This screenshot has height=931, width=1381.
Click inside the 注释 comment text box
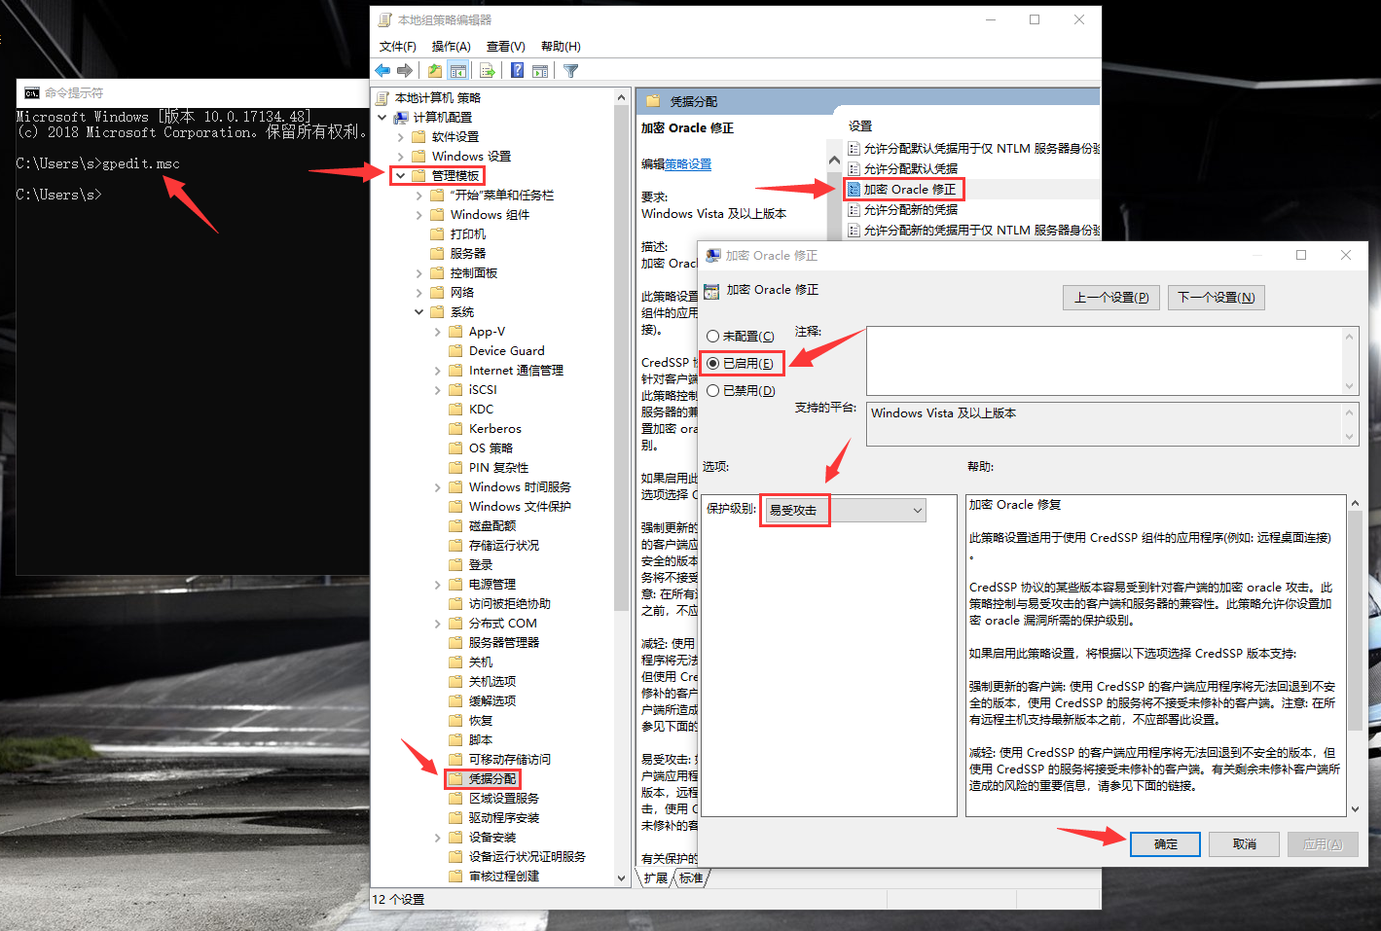[x=1104, y=360]
